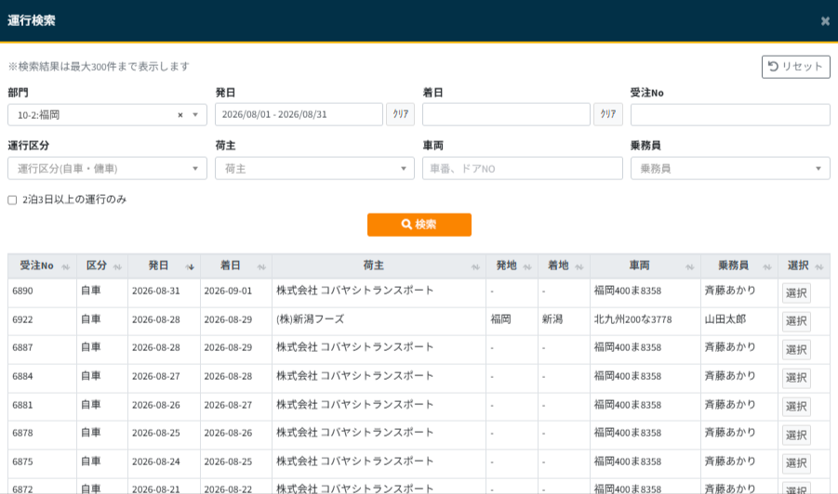Focus the 受注No input field
Screen dimensions: 838x494
click(x=730, y=115)
